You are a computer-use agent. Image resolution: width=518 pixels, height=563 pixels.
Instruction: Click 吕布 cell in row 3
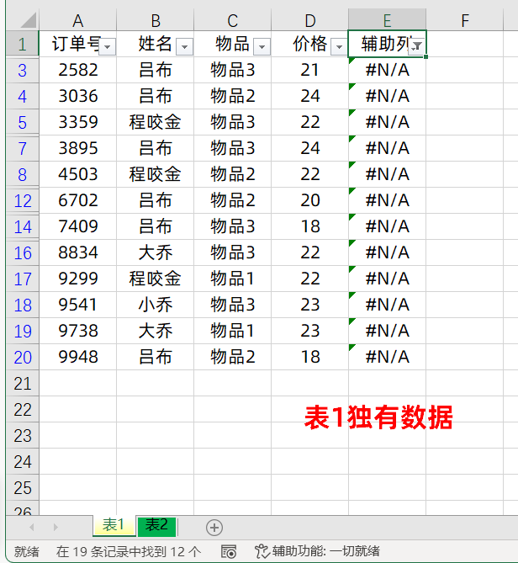156,70
